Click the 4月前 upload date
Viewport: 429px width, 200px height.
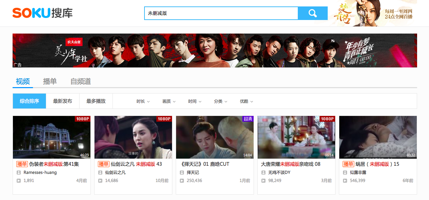coord(82,181)
